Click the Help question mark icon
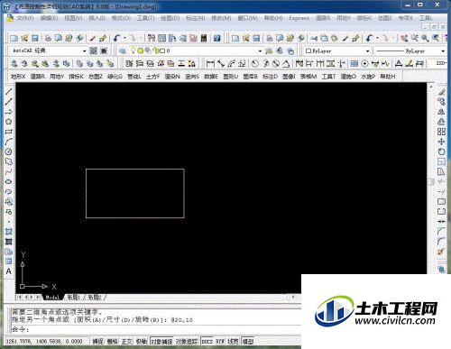 (x=217, y=38)
